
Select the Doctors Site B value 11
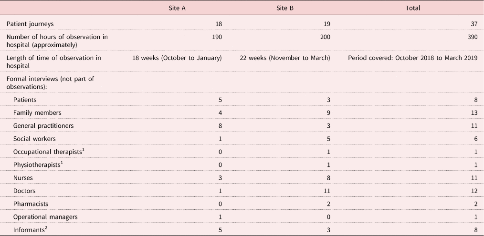[x=326, y=191]
